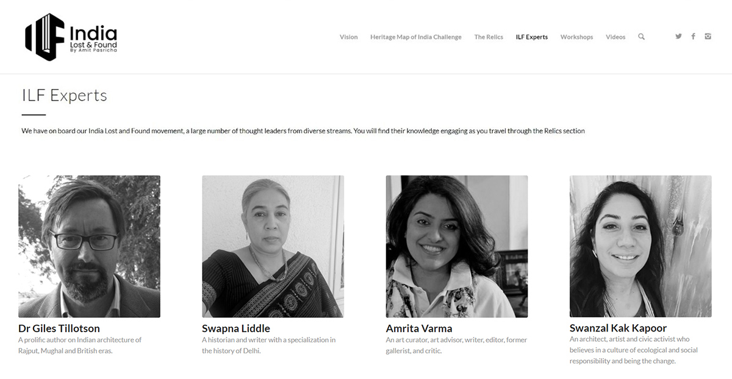
Task: Open the Twitter page via the bird icon
Action: (x=678, y=36)
